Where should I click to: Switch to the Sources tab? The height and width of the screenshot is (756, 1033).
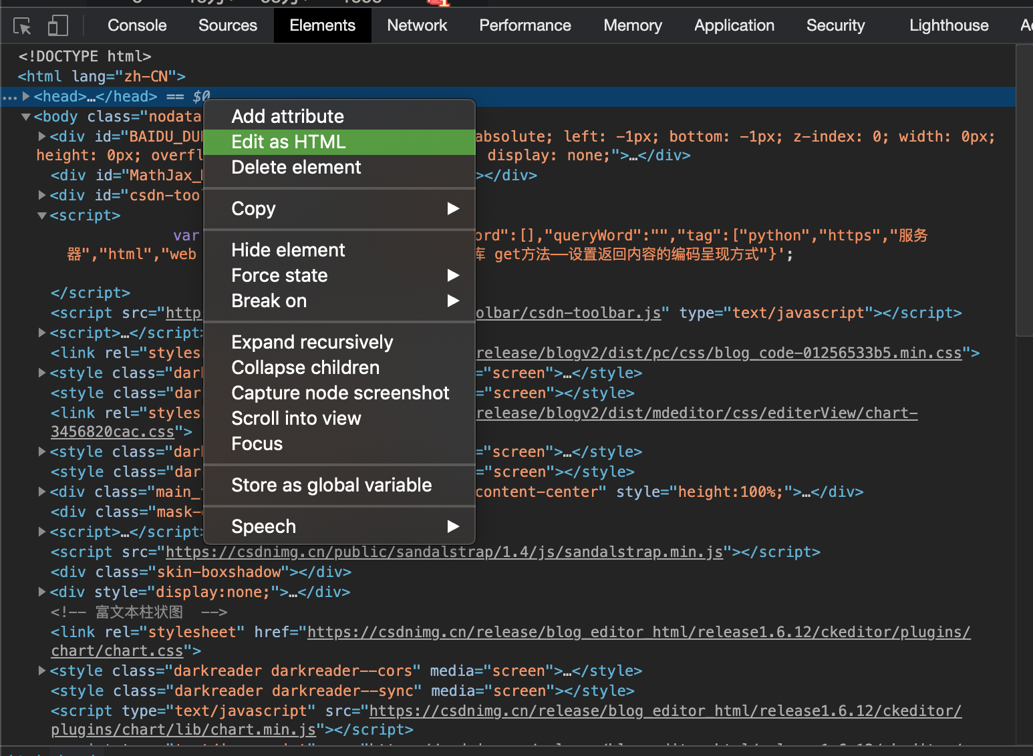pos(228,25)
